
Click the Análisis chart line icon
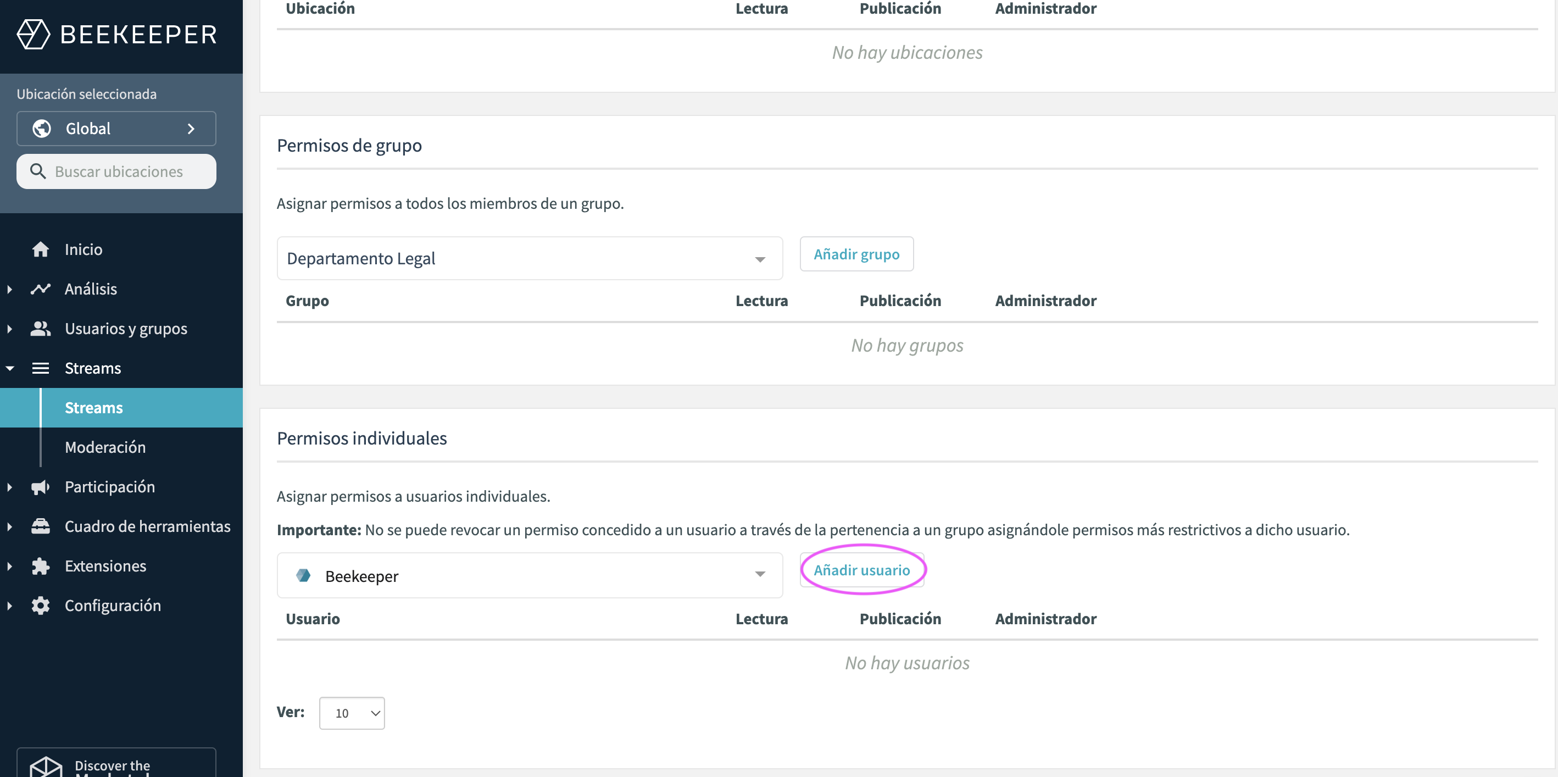coord(41,288)
